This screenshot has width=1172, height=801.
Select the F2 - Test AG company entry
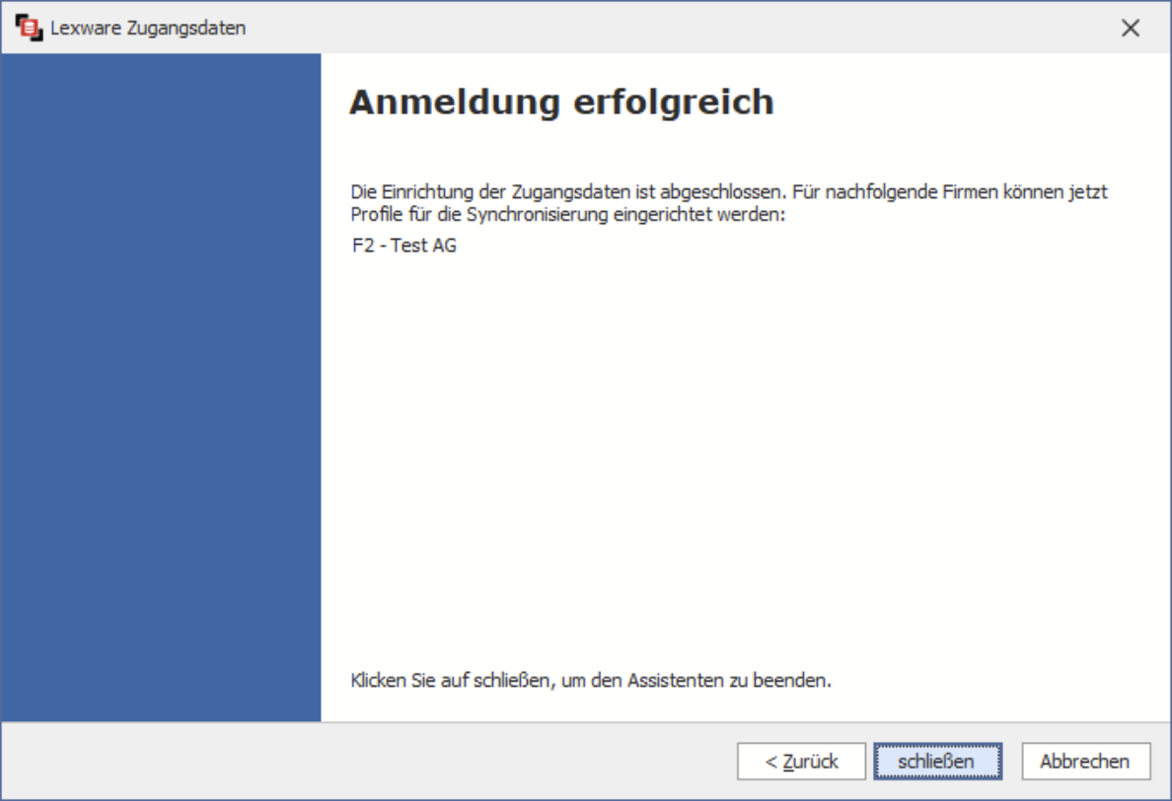404,246
